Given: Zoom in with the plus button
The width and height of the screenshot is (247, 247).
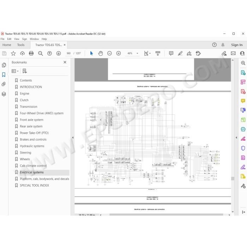Looking at the screenshot, I should 119,53.
